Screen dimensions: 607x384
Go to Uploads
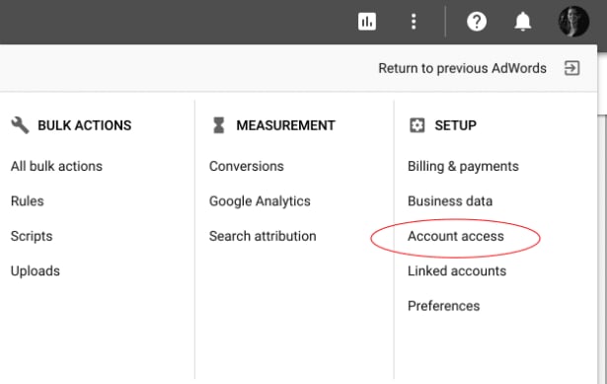[36, 270]
